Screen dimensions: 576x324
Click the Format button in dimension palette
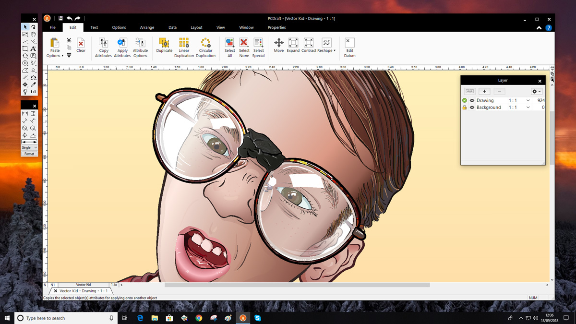[x=29, y=154]
